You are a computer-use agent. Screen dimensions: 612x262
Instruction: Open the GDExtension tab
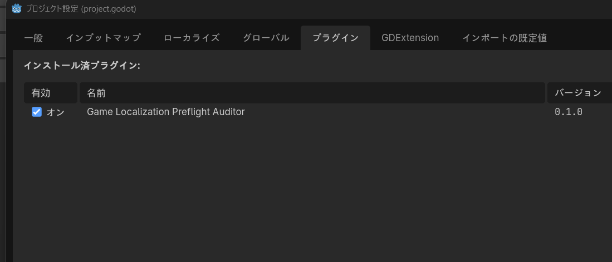point(410,38)
